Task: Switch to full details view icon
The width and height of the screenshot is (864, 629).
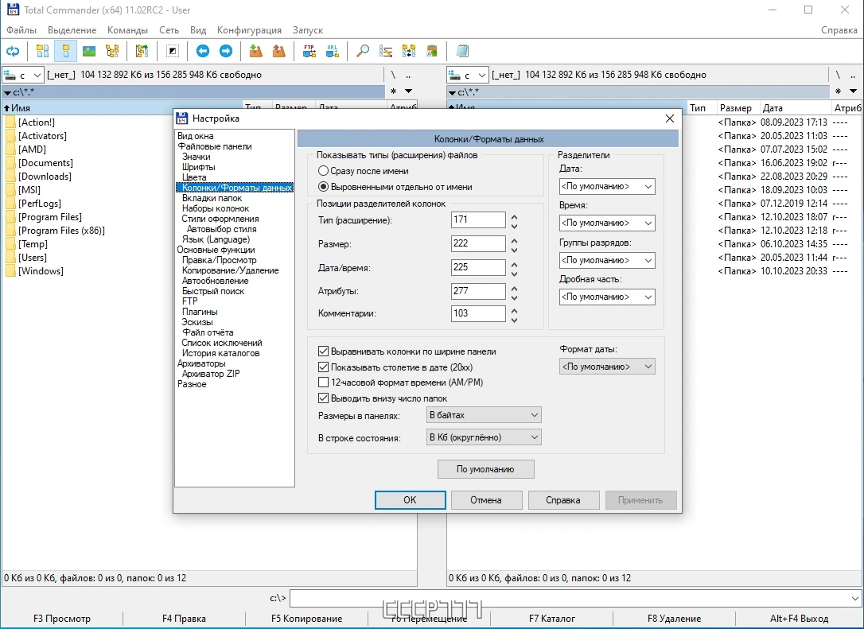Action: pos(65,51)
